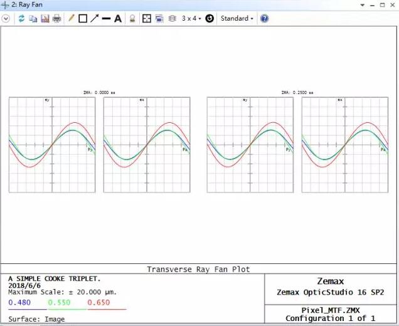
Task: Click the clone window icon
Action: (158, 18)
